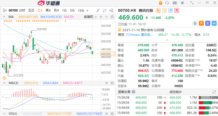Close the MACD indicator panel

[x=106, y=83]
